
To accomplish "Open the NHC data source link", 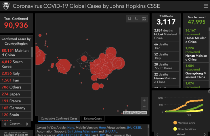I will pyautogui.click(x=88, y=135).
